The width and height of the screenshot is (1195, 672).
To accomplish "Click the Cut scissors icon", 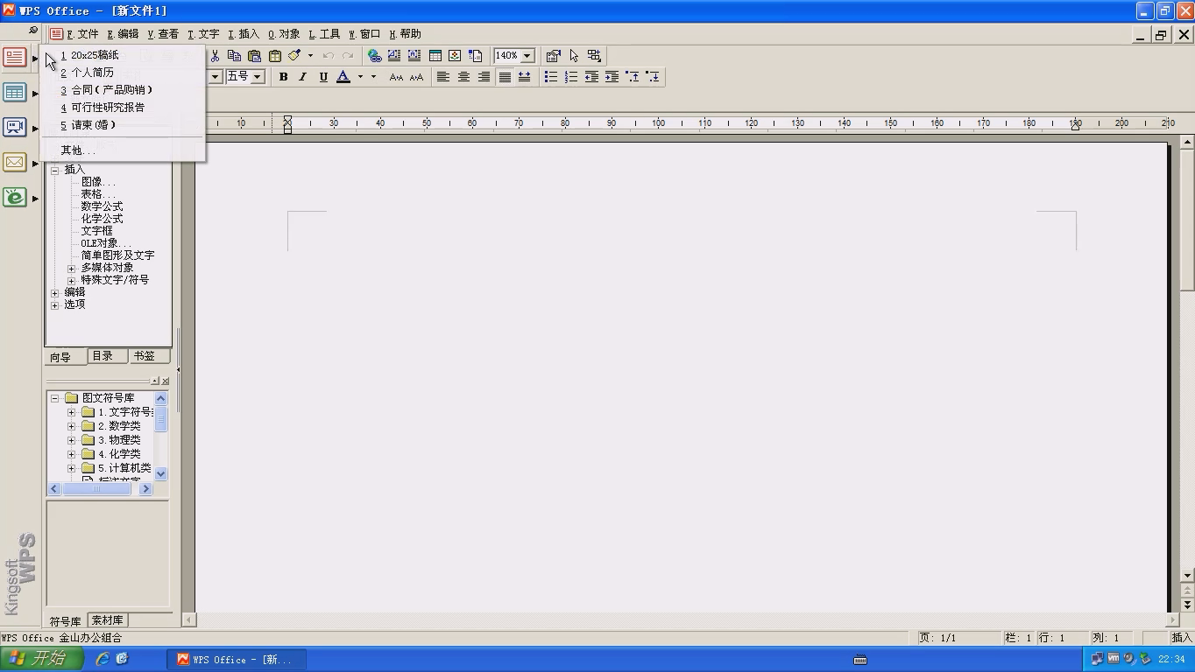I will [215, 55].
